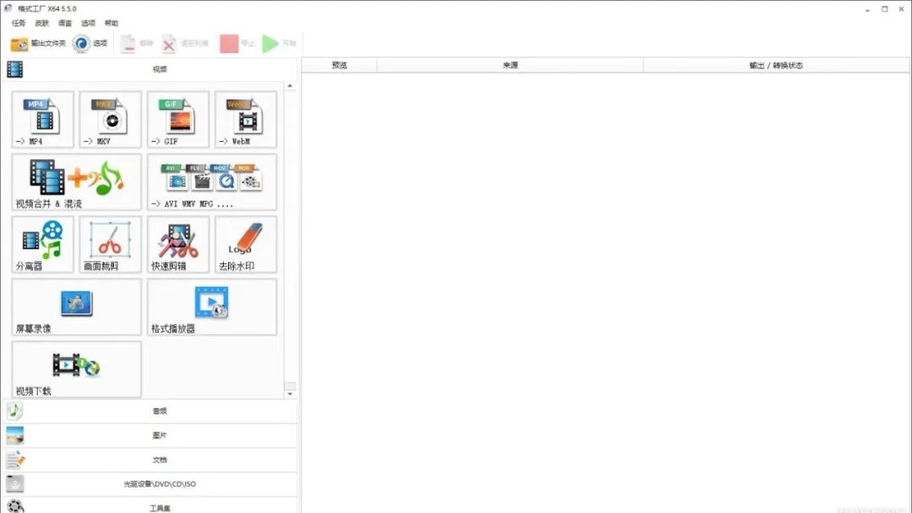Open 视频合并 & 混流 video joiner tile
Image resolution: width=912 pixels, height=513 pixels.
76,182
